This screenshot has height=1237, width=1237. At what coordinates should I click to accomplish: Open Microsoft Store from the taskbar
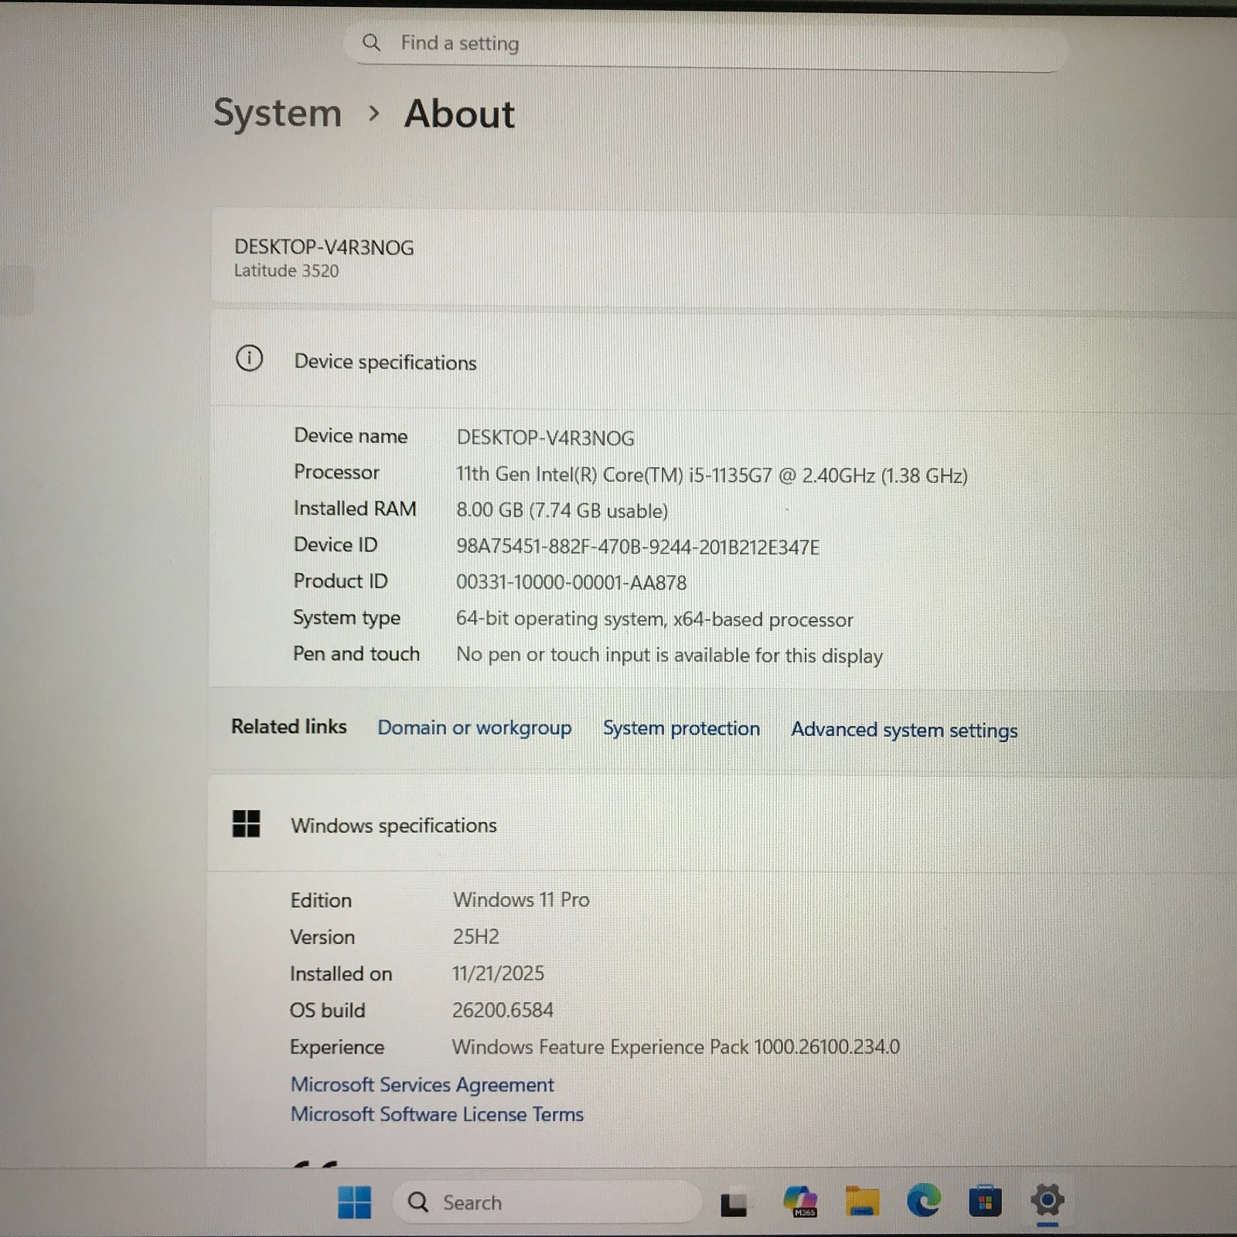point(985,1201)
